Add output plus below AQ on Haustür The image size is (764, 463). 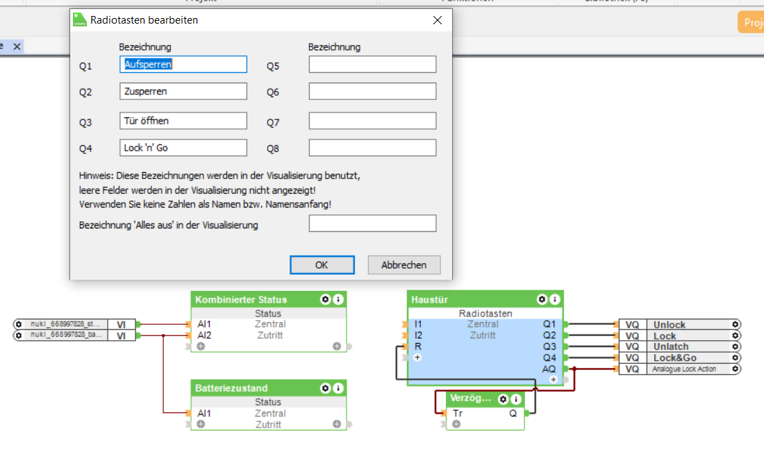pos(553,379)
